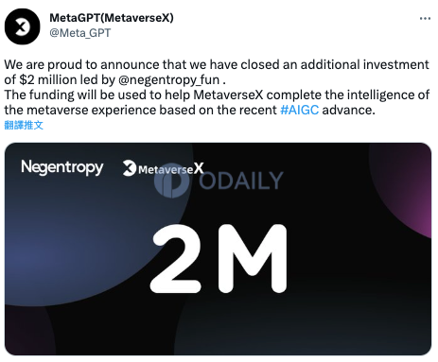Click the MetaverseX X icon in banner

[130, 168]
